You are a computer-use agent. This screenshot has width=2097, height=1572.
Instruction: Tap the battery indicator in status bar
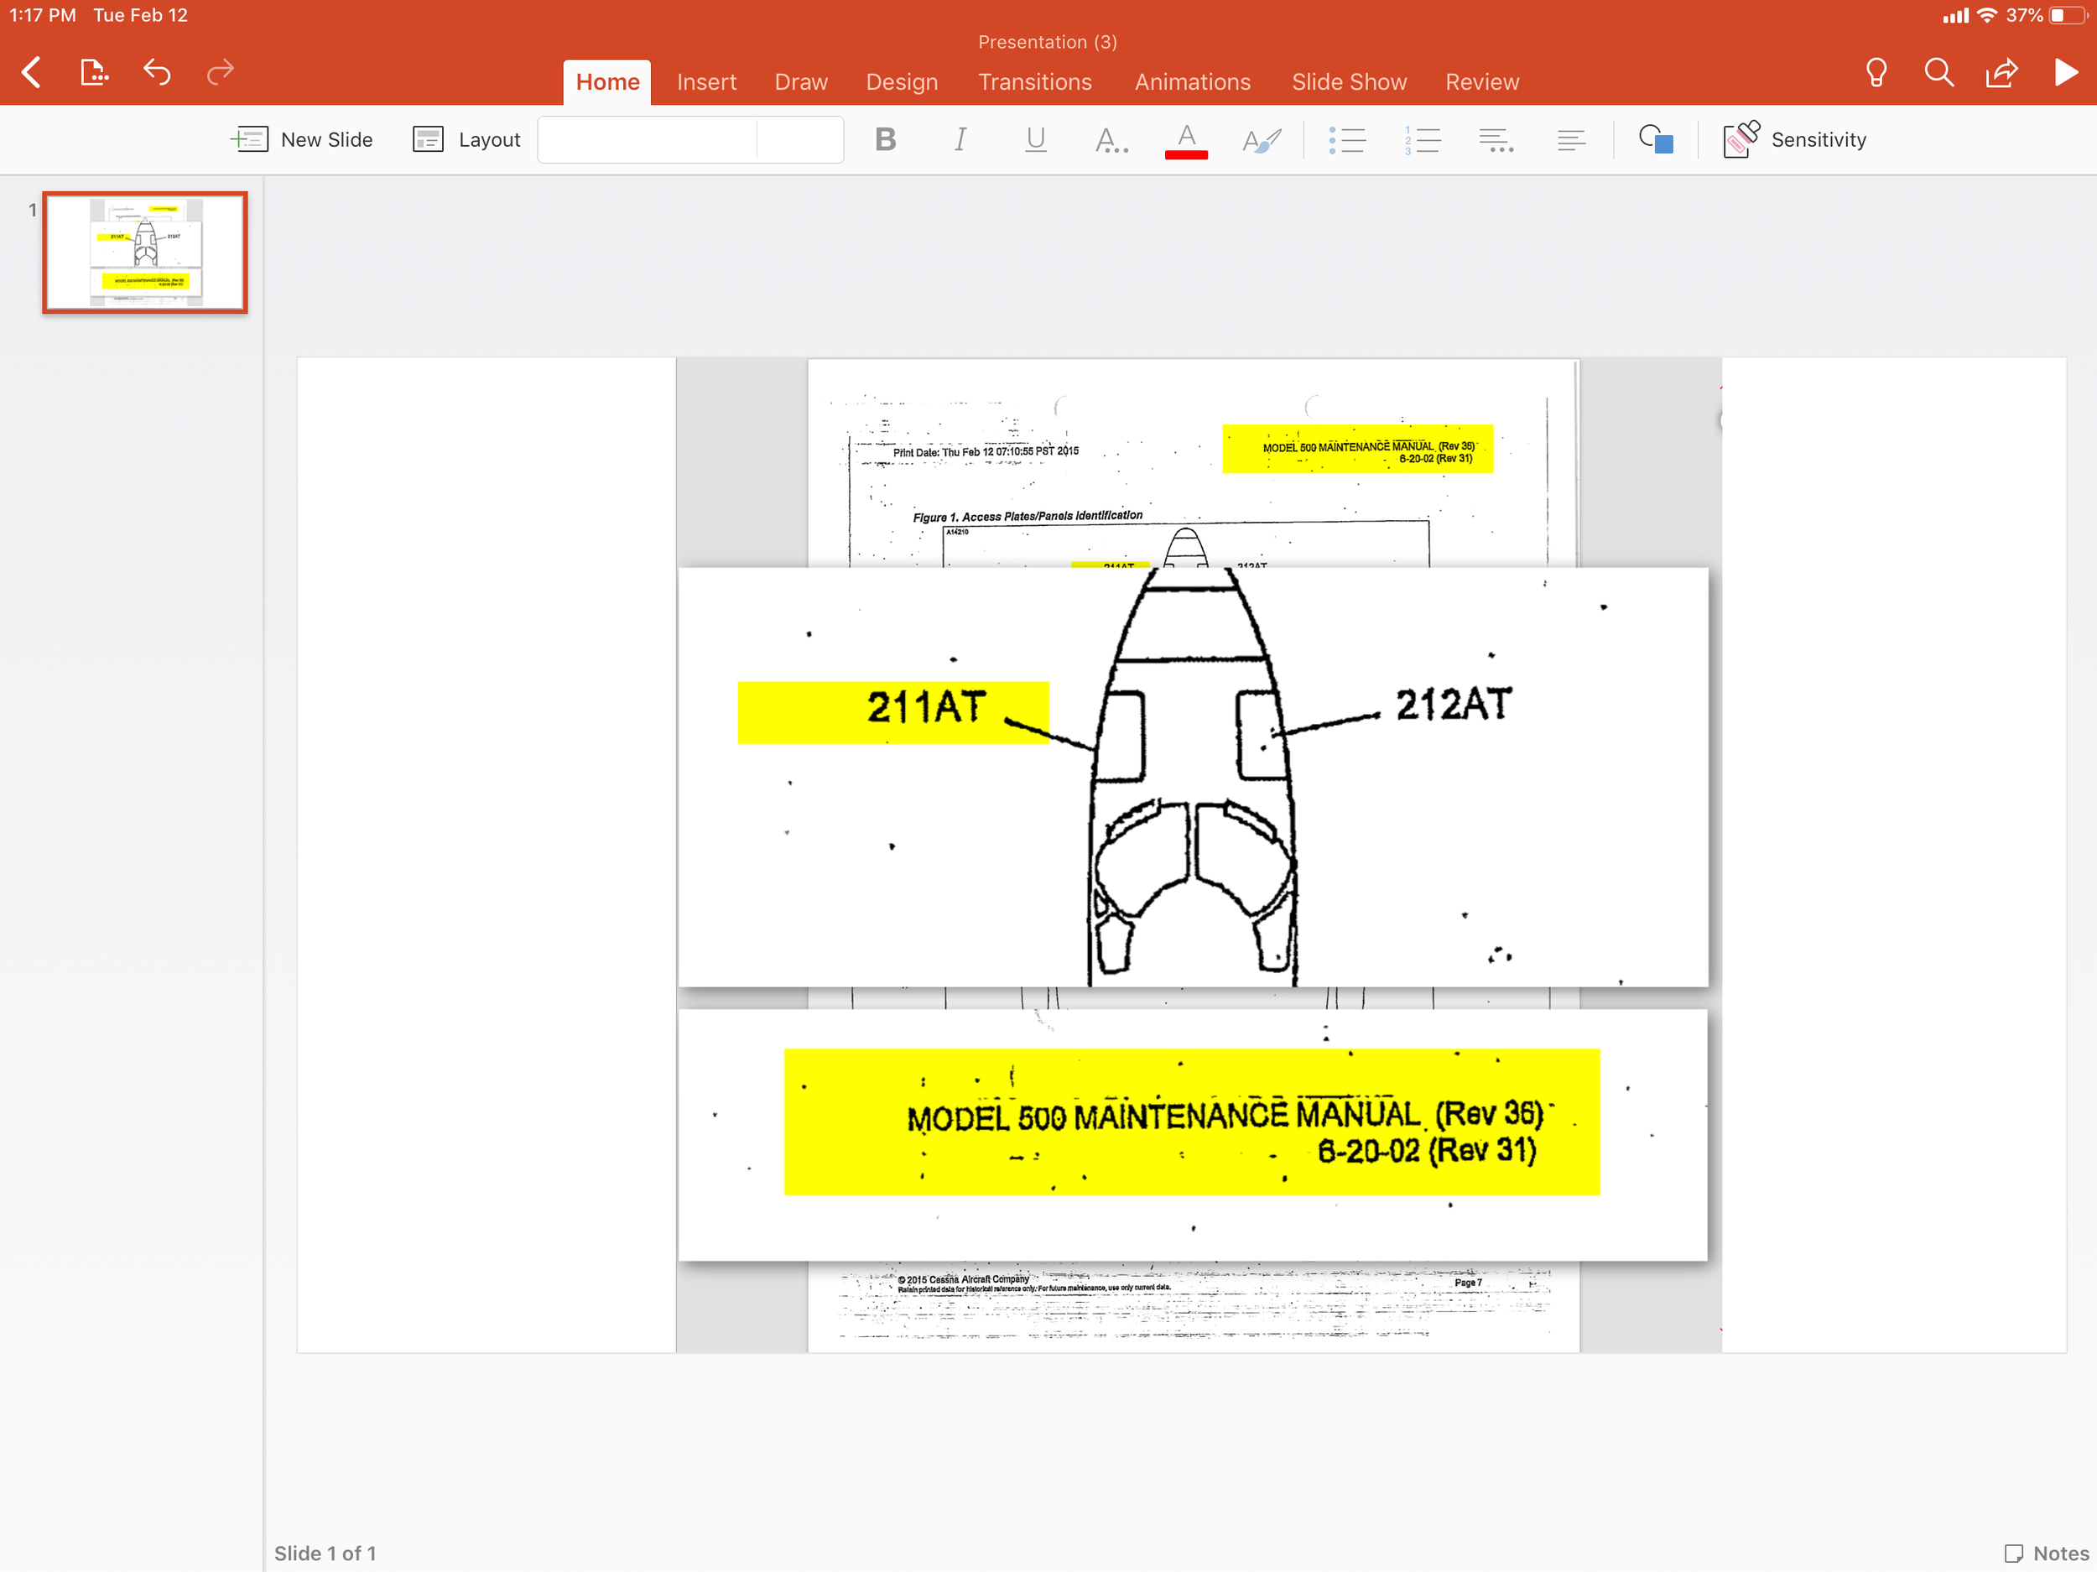pos(2068,15)
